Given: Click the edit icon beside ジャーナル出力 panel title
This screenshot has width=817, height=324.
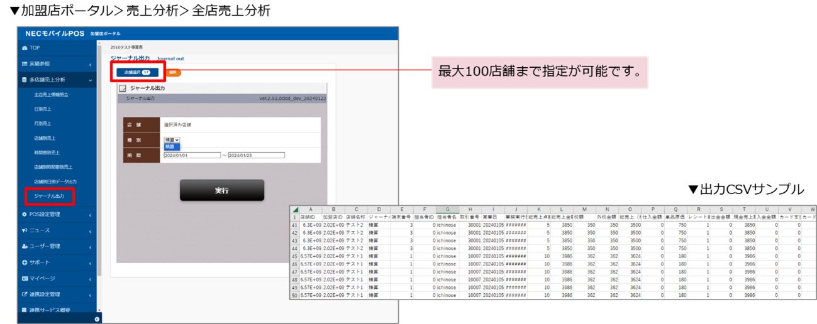Looking at the screenshot, I should coord(123,89).
